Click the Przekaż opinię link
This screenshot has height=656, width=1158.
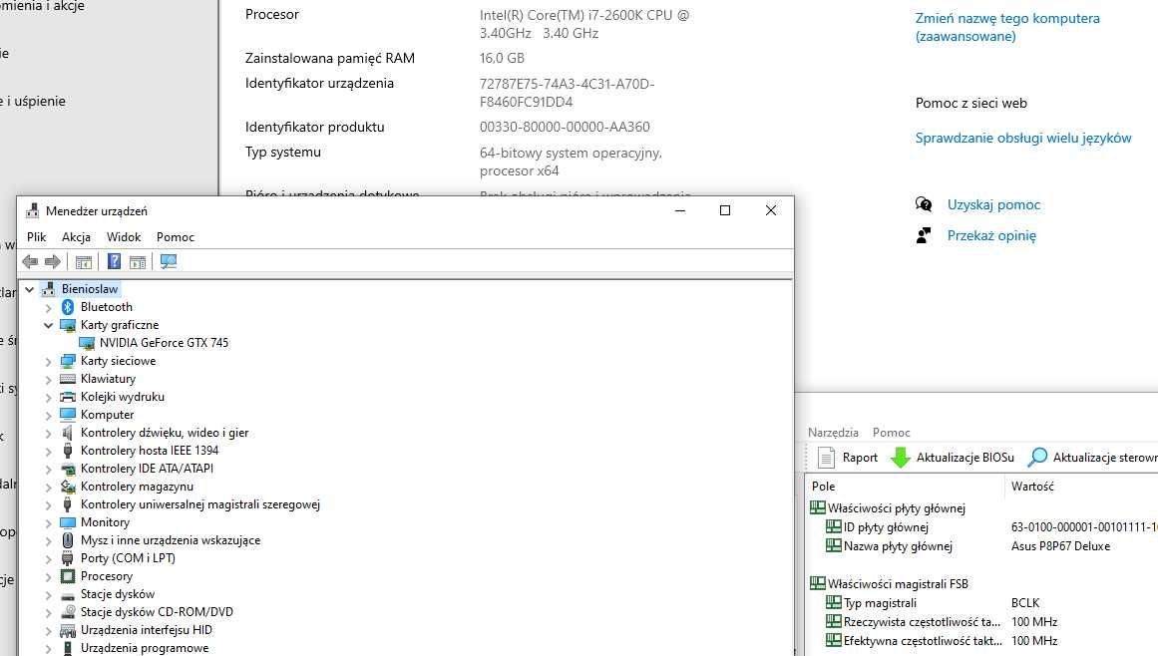pos(991,235)
